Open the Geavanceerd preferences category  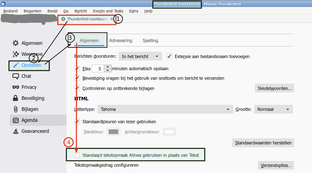coord(38,131)
